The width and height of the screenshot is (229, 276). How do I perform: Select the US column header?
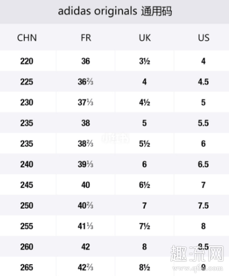tap(204, 38)
